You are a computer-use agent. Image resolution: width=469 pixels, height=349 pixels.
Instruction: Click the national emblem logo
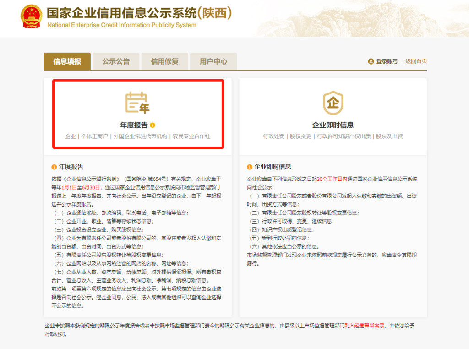(x=31, y=17)
